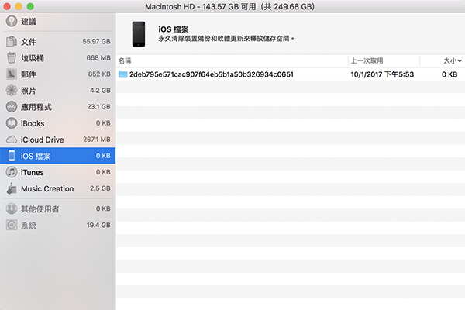
Task: Click the 郵件 mail stamp icon
Action: coord(12,74)
